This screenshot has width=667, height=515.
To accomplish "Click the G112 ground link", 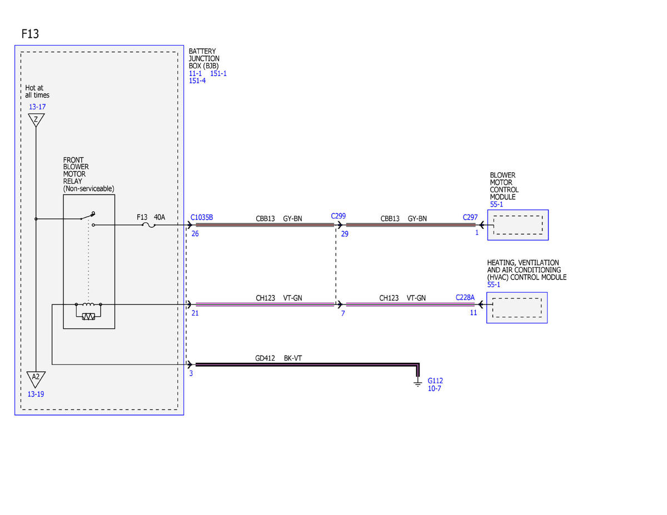I will (x=435, y=381).
